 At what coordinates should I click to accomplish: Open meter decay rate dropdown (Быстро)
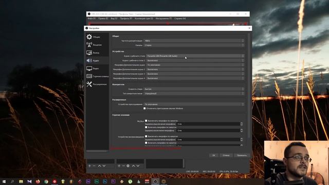194,89
